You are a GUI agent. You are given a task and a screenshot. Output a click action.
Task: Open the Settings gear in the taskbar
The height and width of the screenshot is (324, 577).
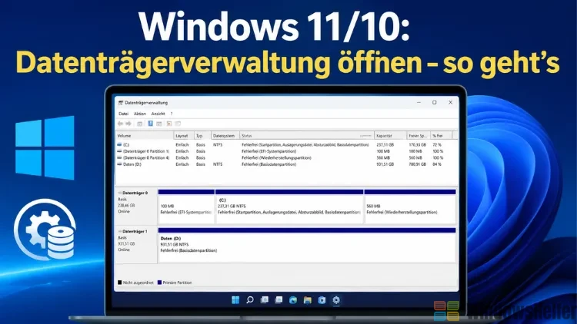(x=336, y=300)
